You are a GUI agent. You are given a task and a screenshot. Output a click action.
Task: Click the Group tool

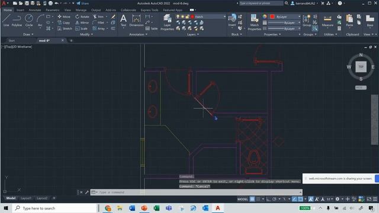pos(307,20)
